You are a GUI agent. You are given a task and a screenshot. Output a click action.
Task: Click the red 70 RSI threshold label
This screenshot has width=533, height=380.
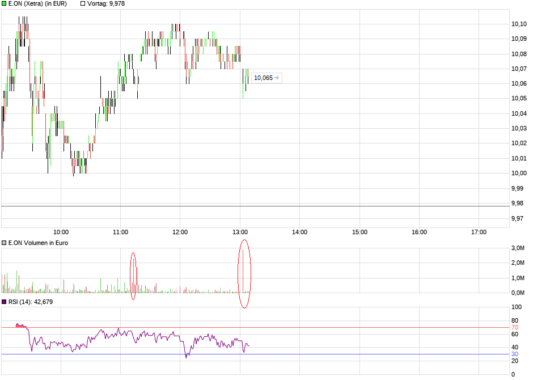coord(515,328)
